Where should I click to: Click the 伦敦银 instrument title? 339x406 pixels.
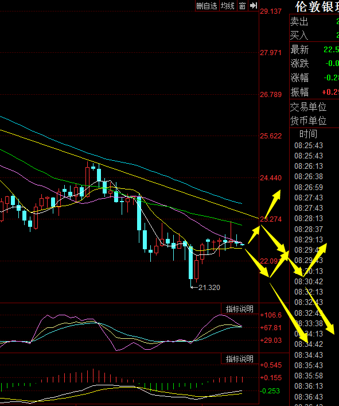(317, 7)
